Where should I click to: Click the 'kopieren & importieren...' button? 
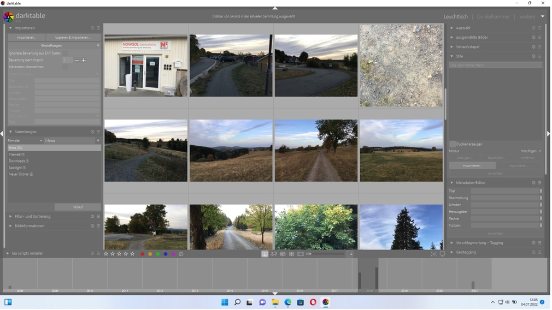[73, 38]
